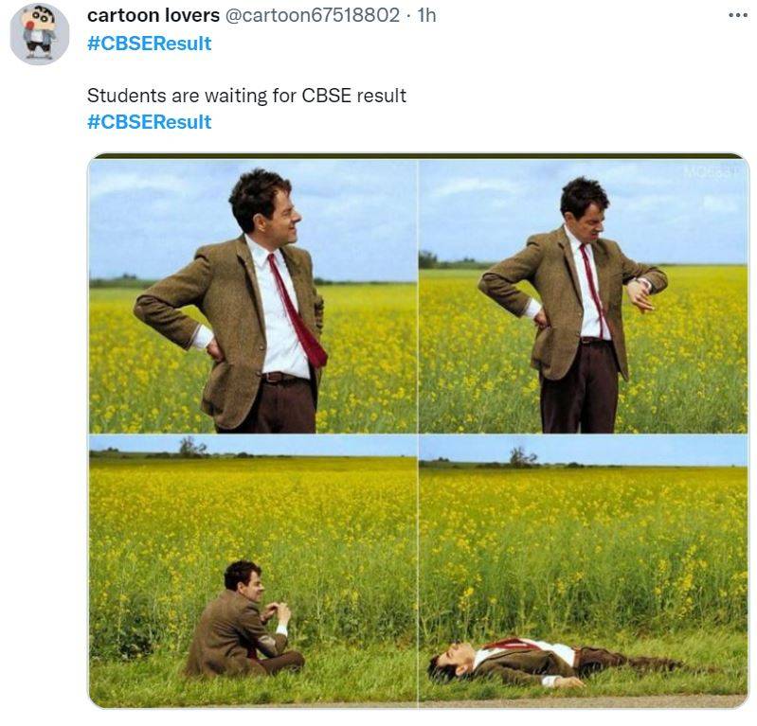Click the cartoon lovers profile avatar
The image size is (757, 726).
(39, 33)
